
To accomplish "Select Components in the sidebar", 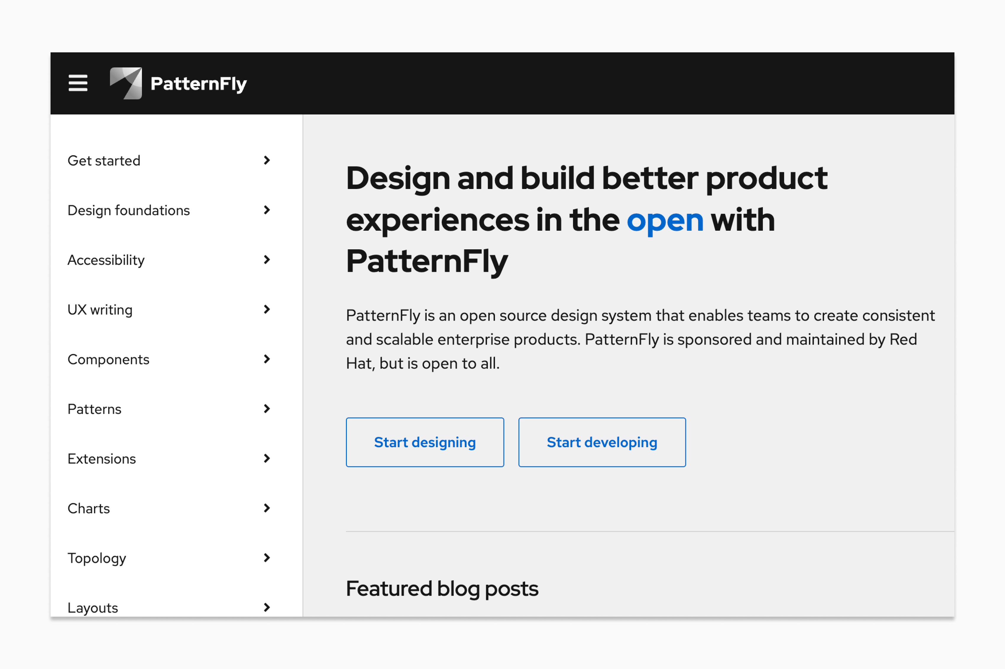I will (108, 359).
